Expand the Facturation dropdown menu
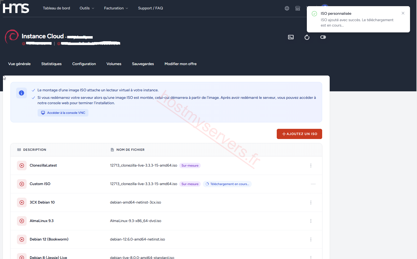The width and height of the screenshot is (417, 259). click(116, 8)
